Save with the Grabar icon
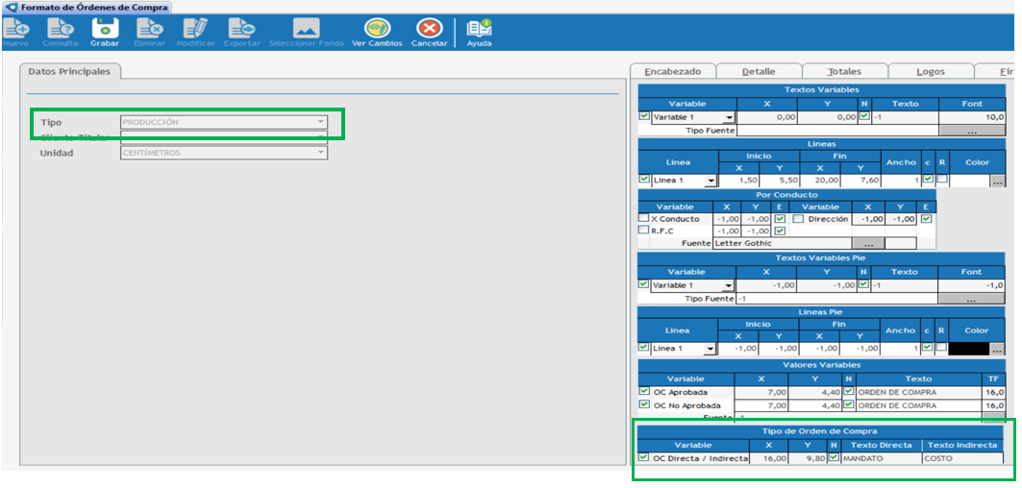Screen dimensions: 1022x488 click(104, 29)
